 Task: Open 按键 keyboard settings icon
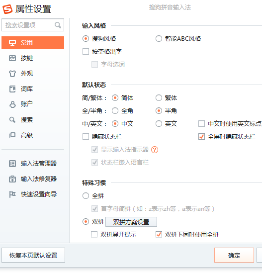tap(12, 58)
